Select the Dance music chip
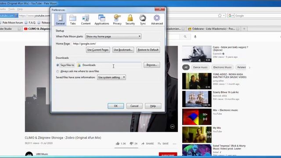 (200, 67)
